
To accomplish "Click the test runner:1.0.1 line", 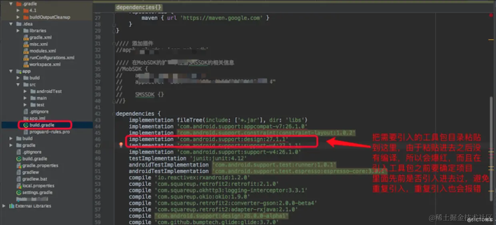I will (232, 165).
